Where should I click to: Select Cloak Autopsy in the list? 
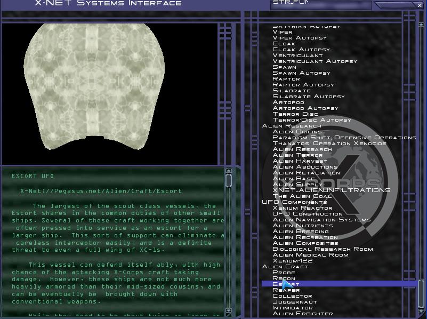(x=301, y=49)
